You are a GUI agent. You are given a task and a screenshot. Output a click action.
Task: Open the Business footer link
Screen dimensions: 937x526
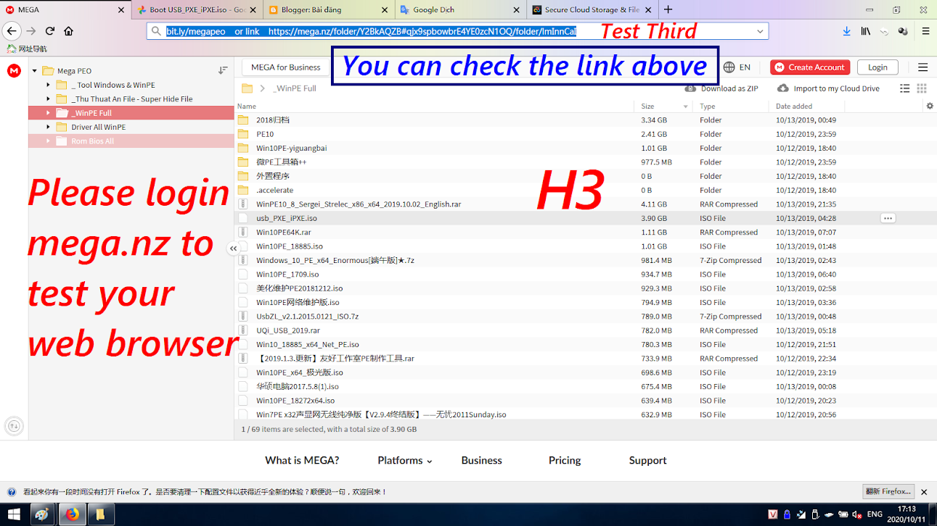[x=481, y=460]
